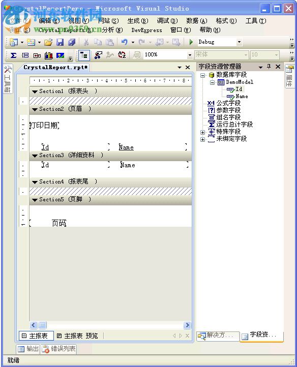
Task: Click the Insert Subreport icon
Action: click(37, 55)
